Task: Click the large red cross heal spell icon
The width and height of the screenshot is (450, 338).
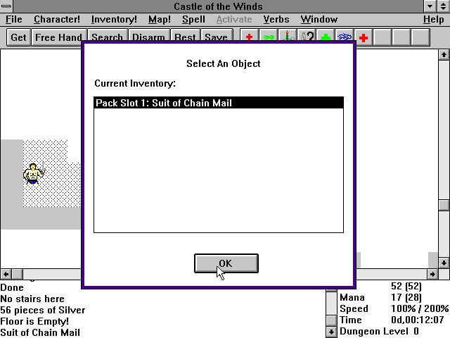Action: 364,37
